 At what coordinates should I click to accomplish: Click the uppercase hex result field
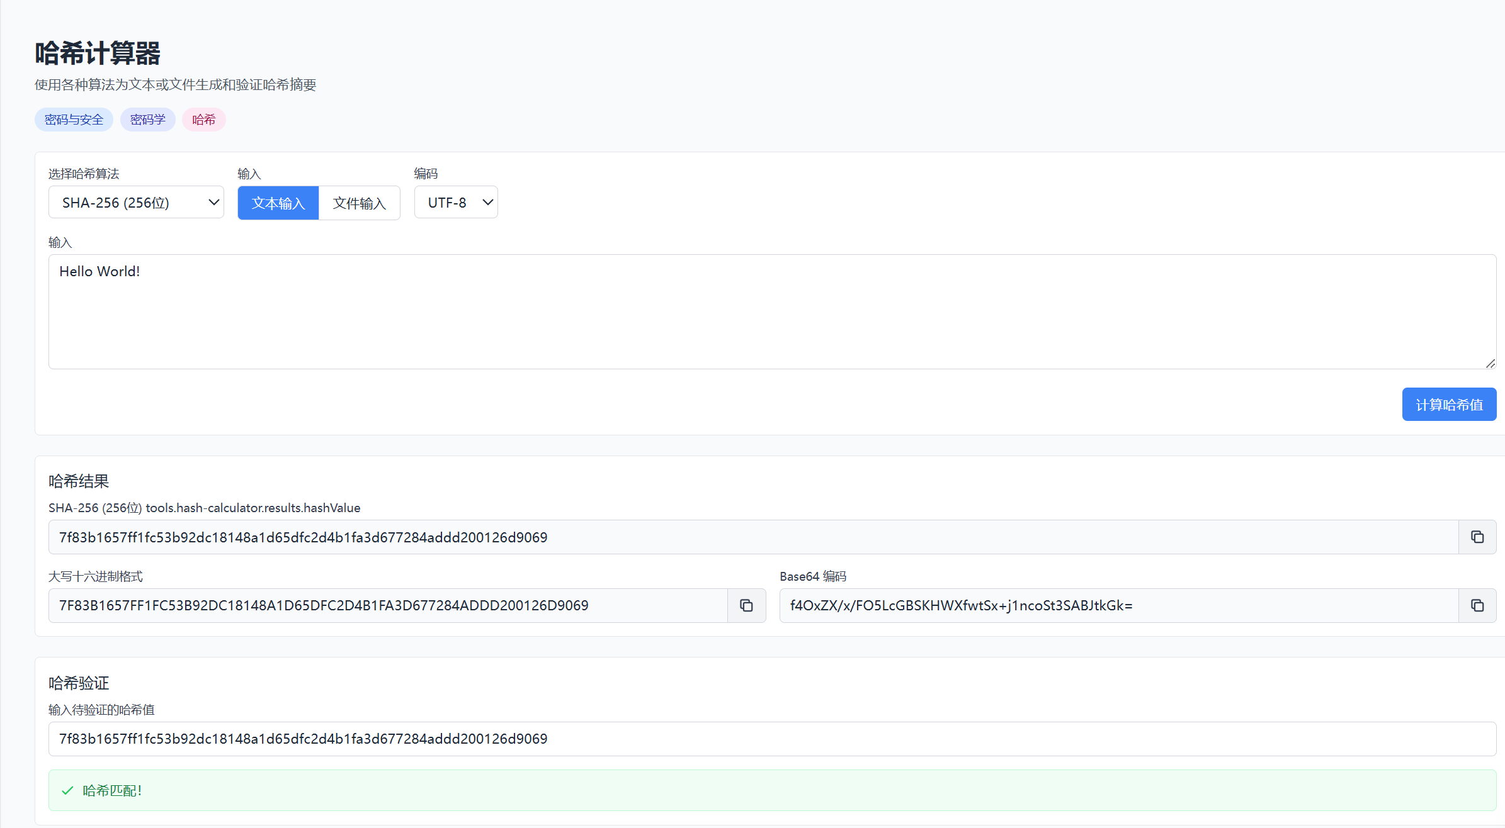387,605
